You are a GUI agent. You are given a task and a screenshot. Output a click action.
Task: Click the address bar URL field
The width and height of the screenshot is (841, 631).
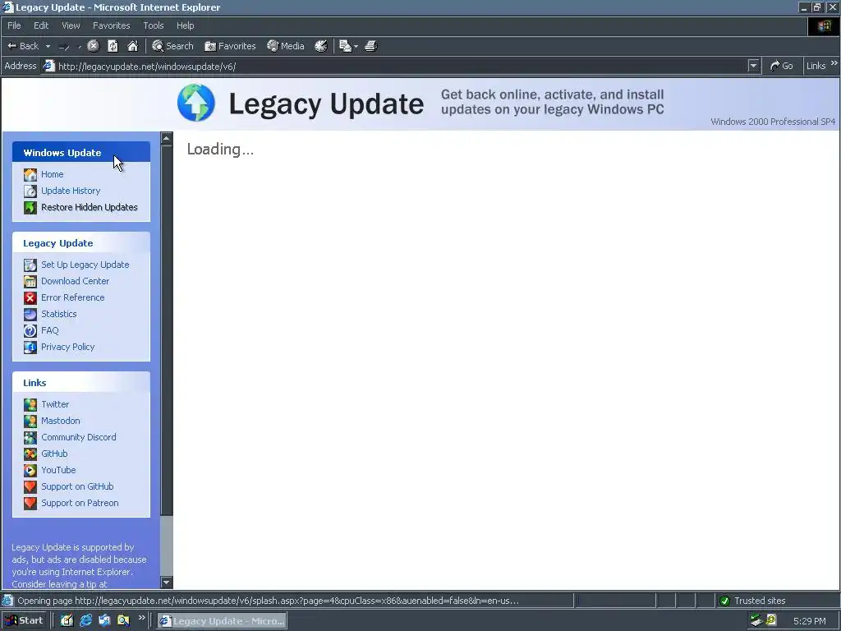tap(394, 66)
